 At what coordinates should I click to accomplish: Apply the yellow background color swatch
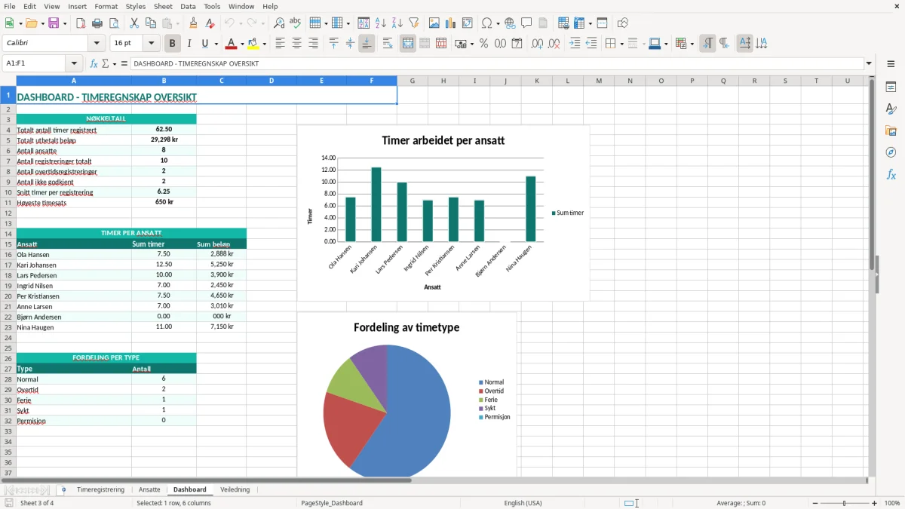coord(253,44)
